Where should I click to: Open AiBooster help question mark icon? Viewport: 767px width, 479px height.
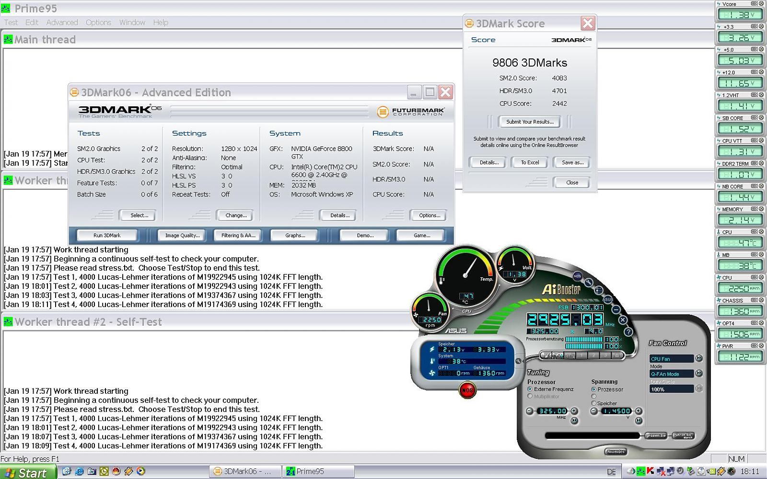coord(628,331)
